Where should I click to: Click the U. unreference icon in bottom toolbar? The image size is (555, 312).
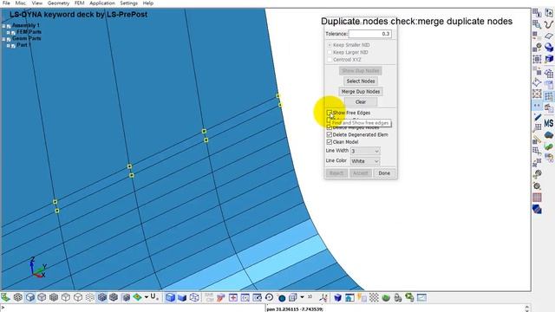[x=153, y=297]
